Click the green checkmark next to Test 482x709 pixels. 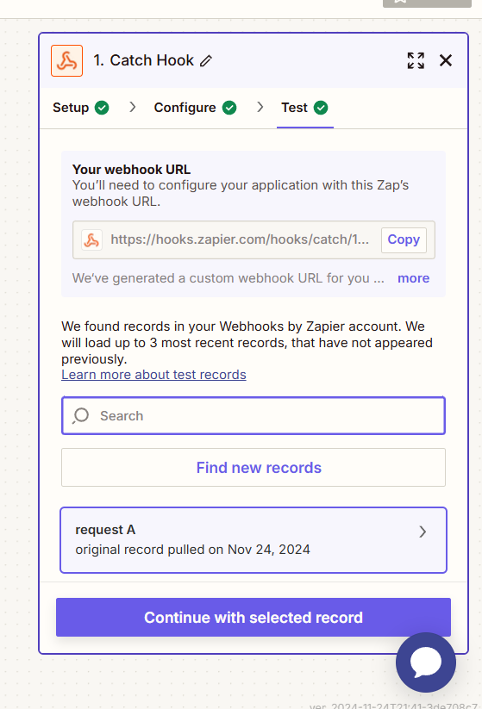click(x=321, y=108)
